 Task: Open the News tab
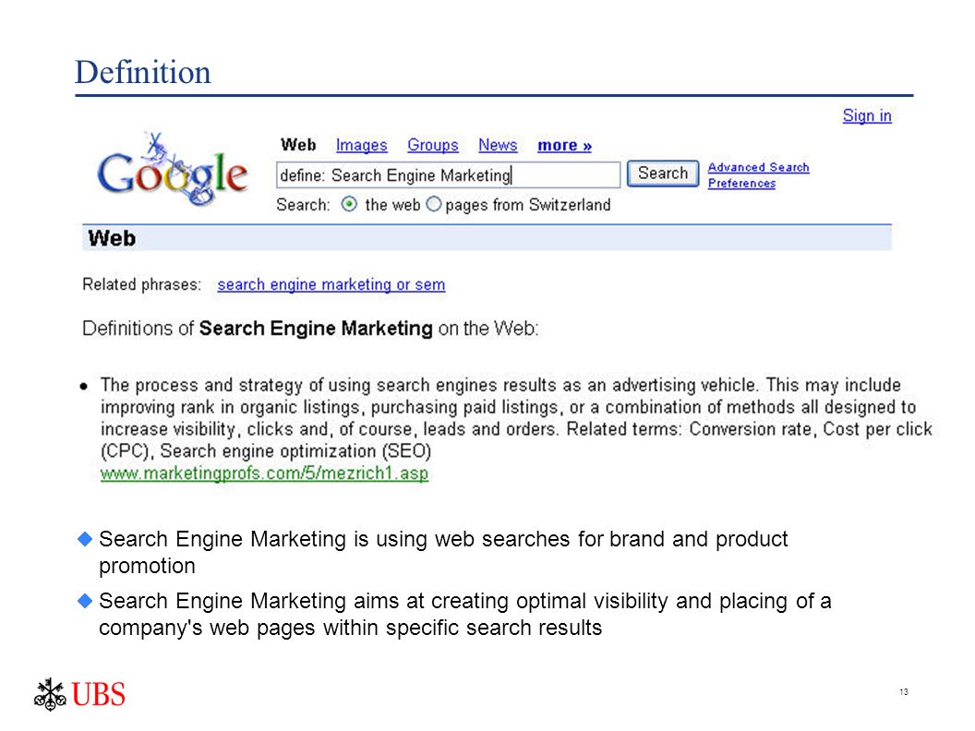[x=498, y=146]
